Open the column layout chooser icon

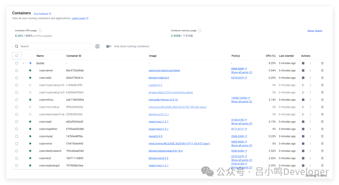pyautogui.click(x=98, y=46)
